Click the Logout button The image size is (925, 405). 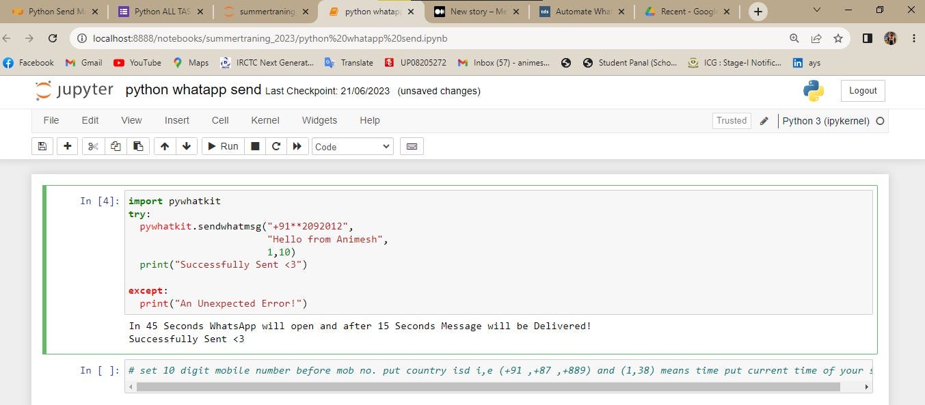point(862,89)
